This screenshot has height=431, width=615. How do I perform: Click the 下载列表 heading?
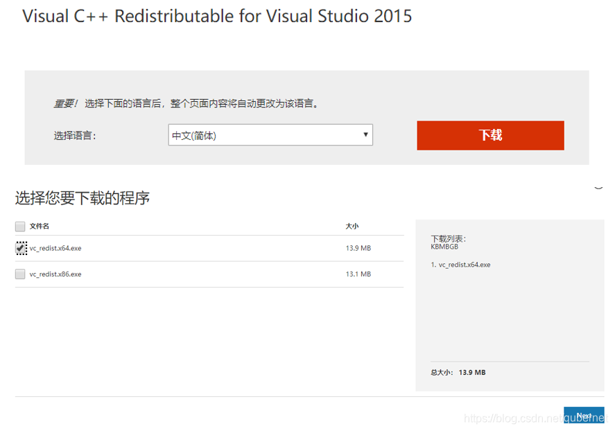tap(449, 238)
